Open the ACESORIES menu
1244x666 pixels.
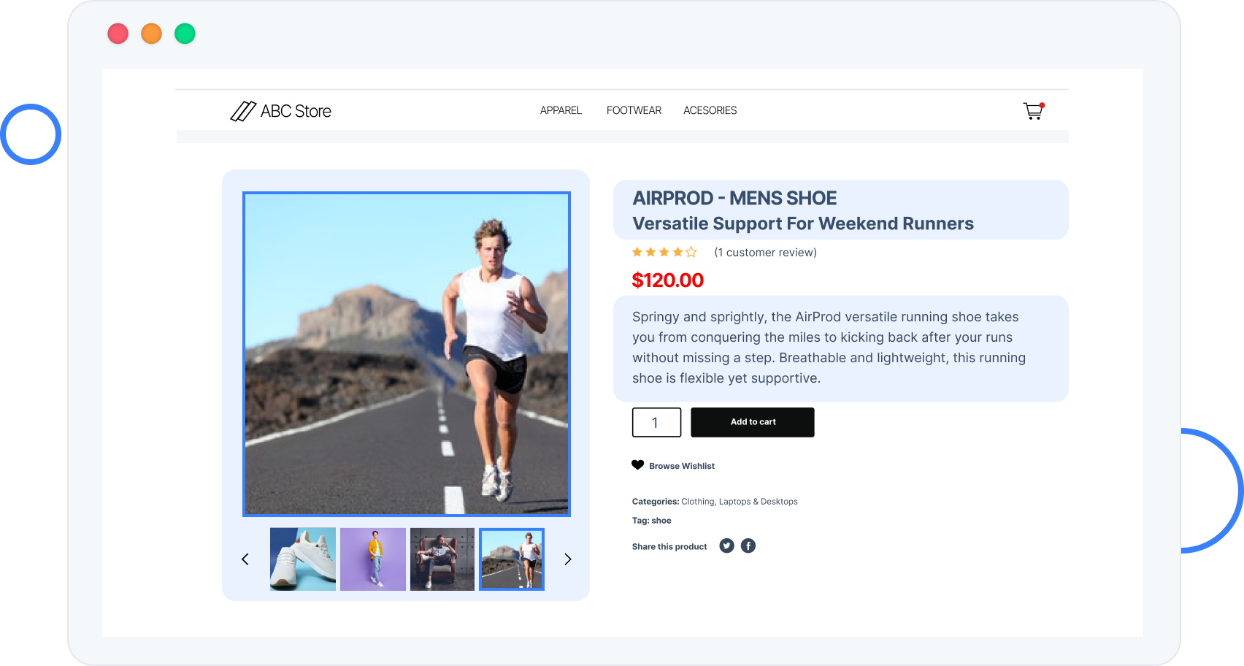coord(710,110)
